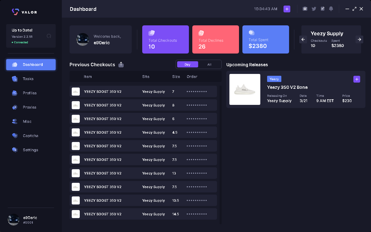The image size is (371, 232).
Task: Click the camera icon in header
Action: tap(305, 9)
